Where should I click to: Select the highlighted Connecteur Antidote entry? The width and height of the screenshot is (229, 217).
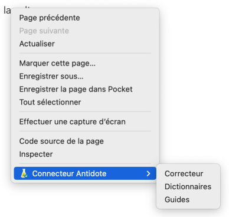tap(85, 173)
